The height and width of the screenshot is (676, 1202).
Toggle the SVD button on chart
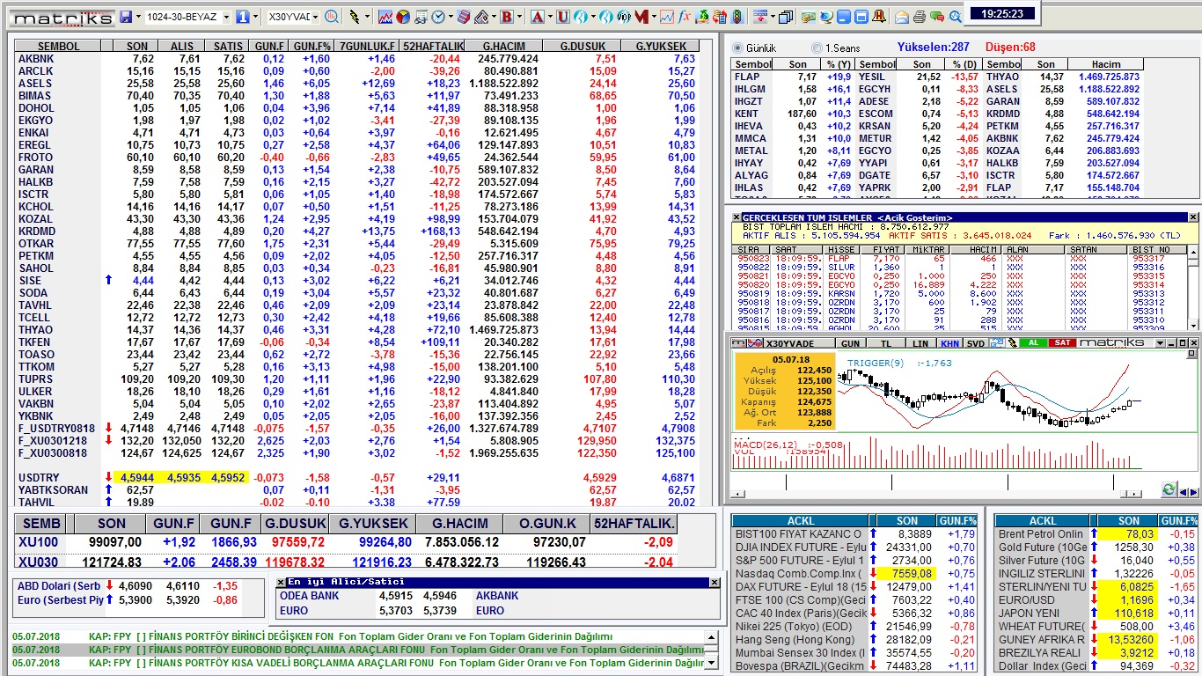coord(976,343)
